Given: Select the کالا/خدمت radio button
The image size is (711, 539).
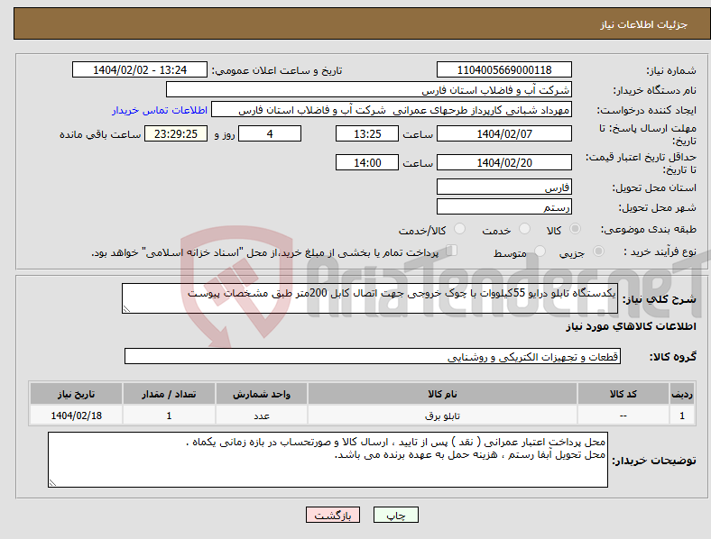Looking at the screenshot, I should pos(460,229).
